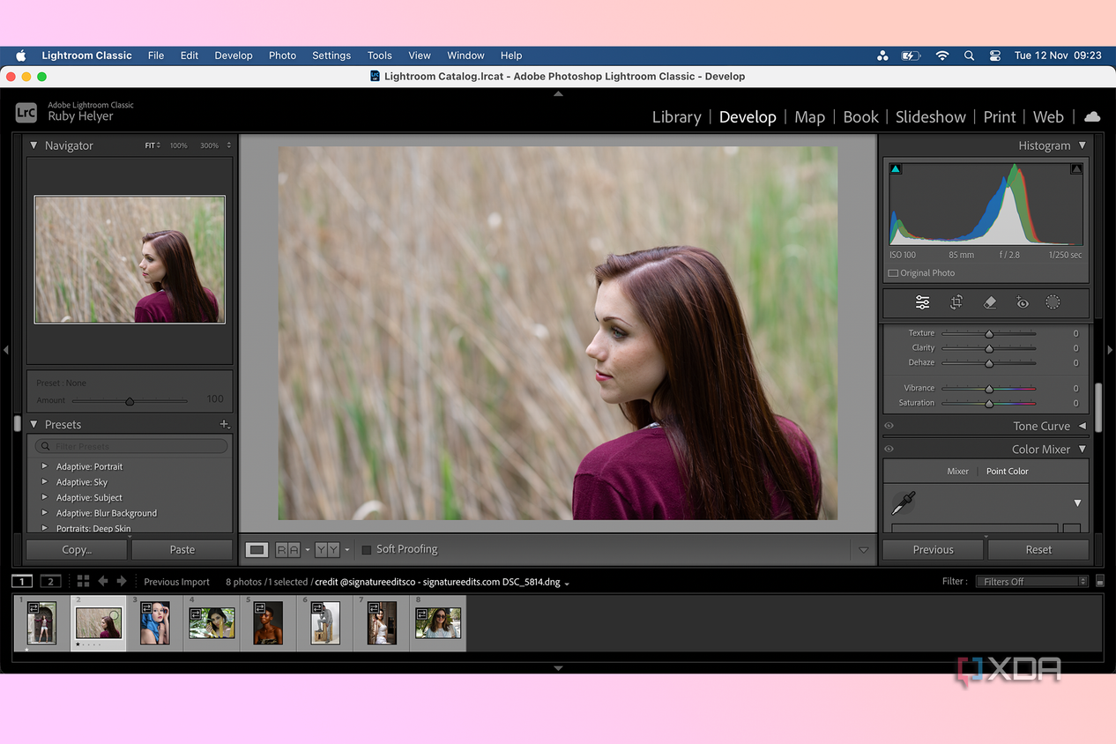Collapse the right panel with side arrow
Viewport: 1116px width, 744px height.
1111,350
